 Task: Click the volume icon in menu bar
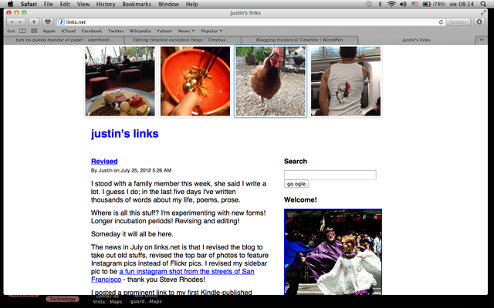tap(403, 4)
